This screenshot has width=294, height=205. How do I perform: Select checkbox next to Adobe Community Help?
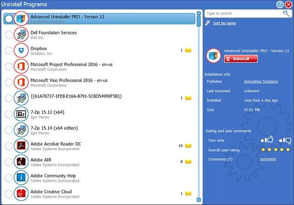(x=9, y=178)
